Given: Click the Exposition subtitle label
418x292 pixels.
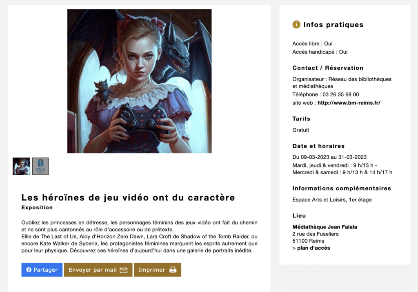Looking at the screenshot, I should coord(37,207).
